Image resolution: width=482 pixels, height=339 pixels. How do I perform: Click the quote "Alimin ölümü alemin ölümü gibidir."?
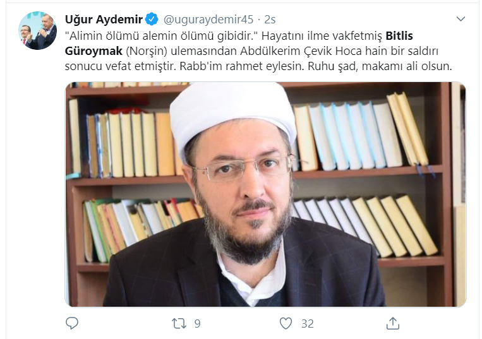(161, 36)
